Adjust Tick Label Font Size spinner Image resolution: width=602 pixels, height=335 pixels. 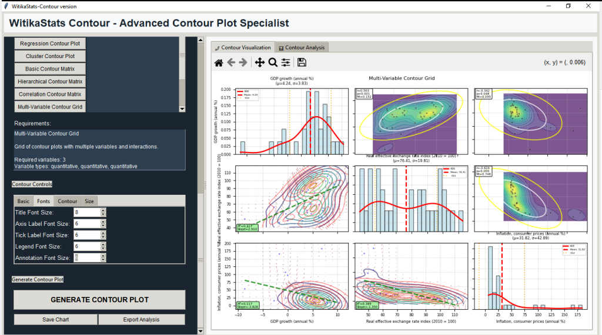coord(103,235)
